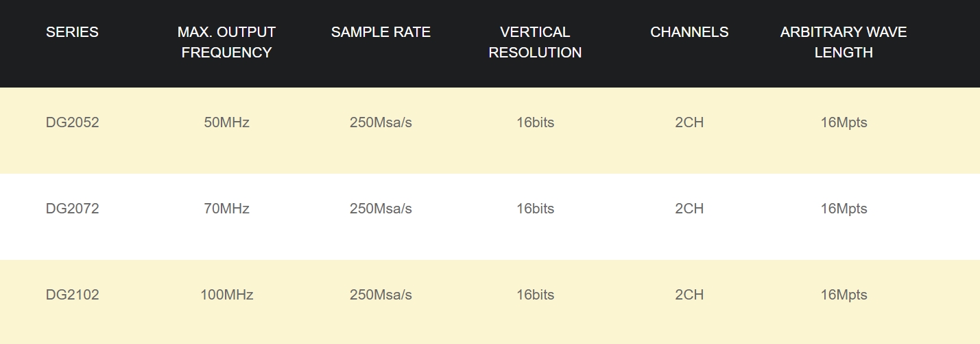Click DG2072's 16bits resolution value
The height and width of the screenshot is (344, 980).
535,209
